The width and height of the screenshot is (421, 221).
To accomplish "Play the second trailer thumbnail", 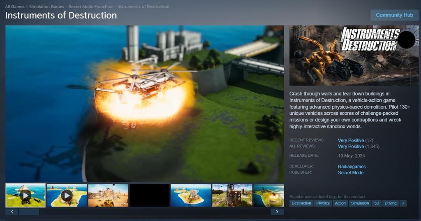I will tap(67, 195).
